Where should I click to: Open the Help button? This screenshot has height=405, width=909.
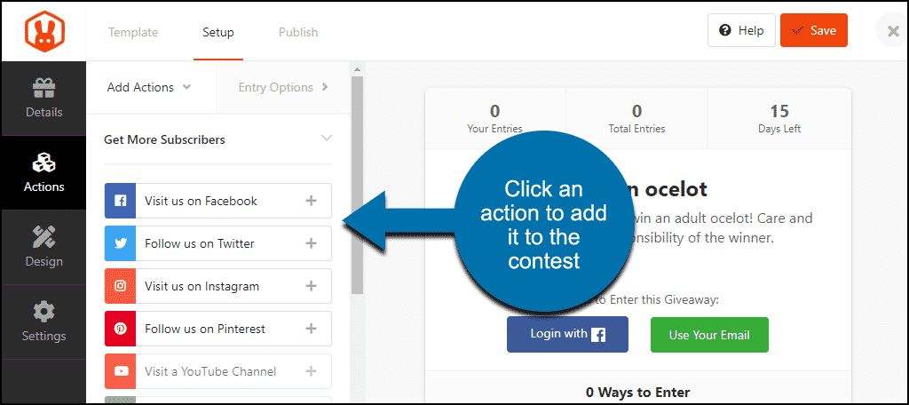tap(741, 30)
